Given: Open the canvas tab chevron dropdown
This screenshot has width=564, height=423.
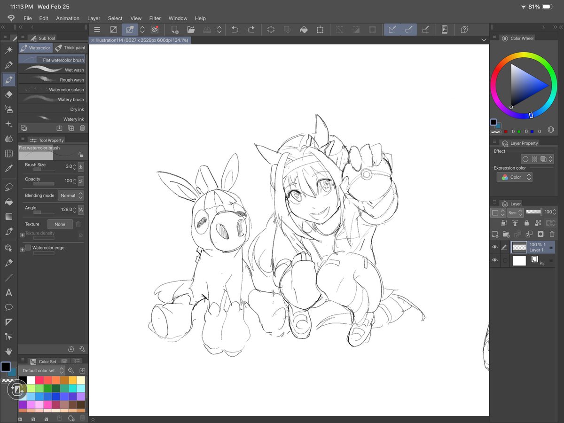Looking at the screenshot, I should pos(484,40).
